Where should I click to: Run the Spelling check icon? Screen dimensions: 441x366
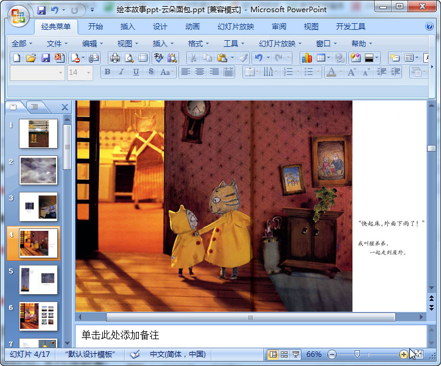tap(158, 58)
